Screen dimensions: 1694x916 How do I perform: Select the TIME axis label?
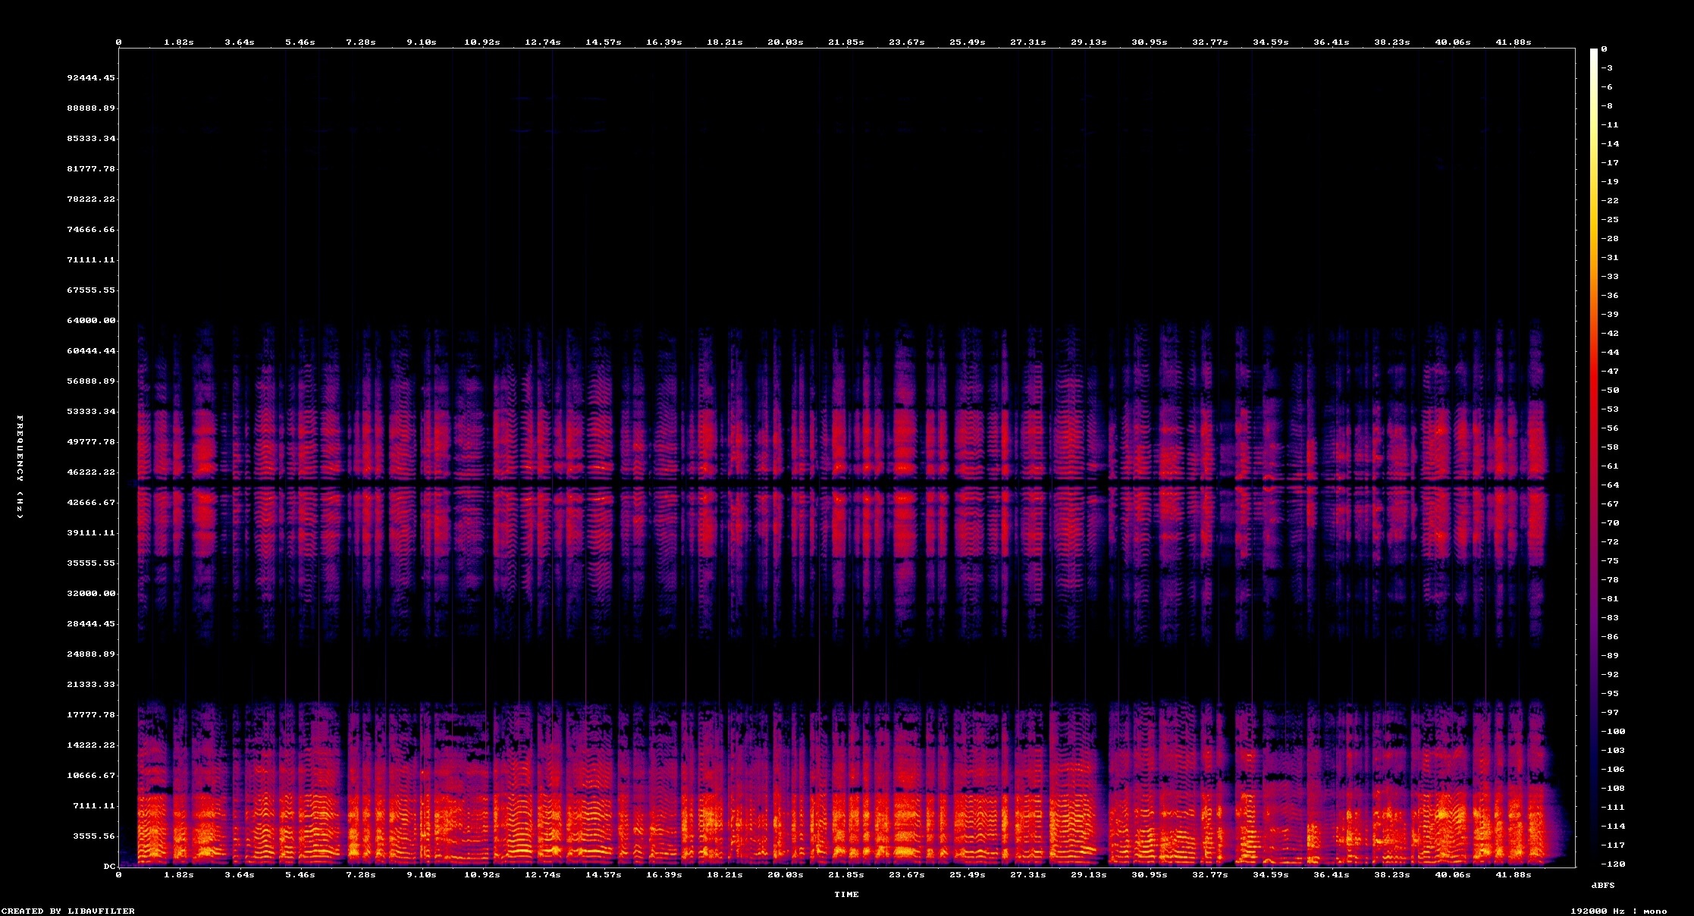[848, 895]
